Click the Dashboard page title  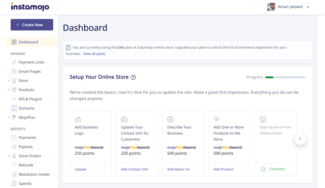point(85,28)
